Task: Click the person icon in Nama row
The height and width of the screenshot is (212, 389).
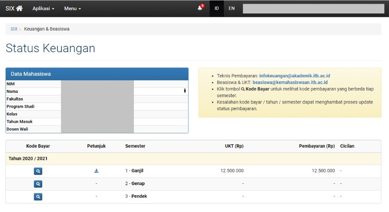Action: coord(185,91)
